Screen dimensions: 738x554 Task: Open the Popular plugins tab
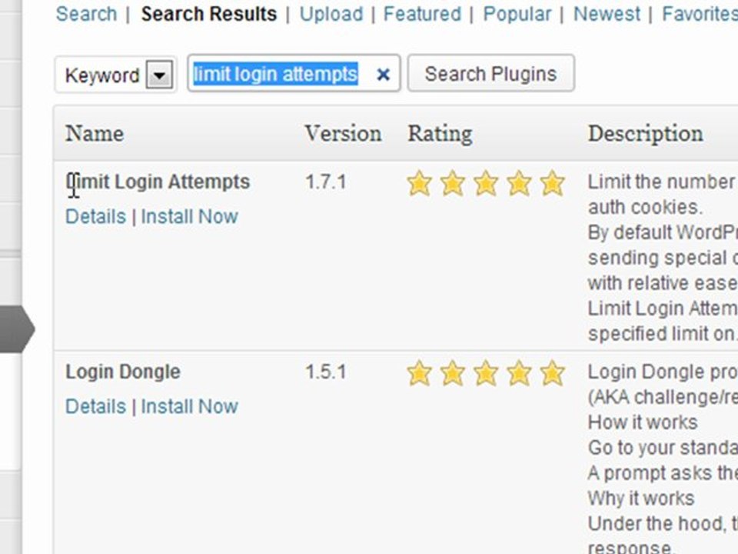[x=517, y=14]
